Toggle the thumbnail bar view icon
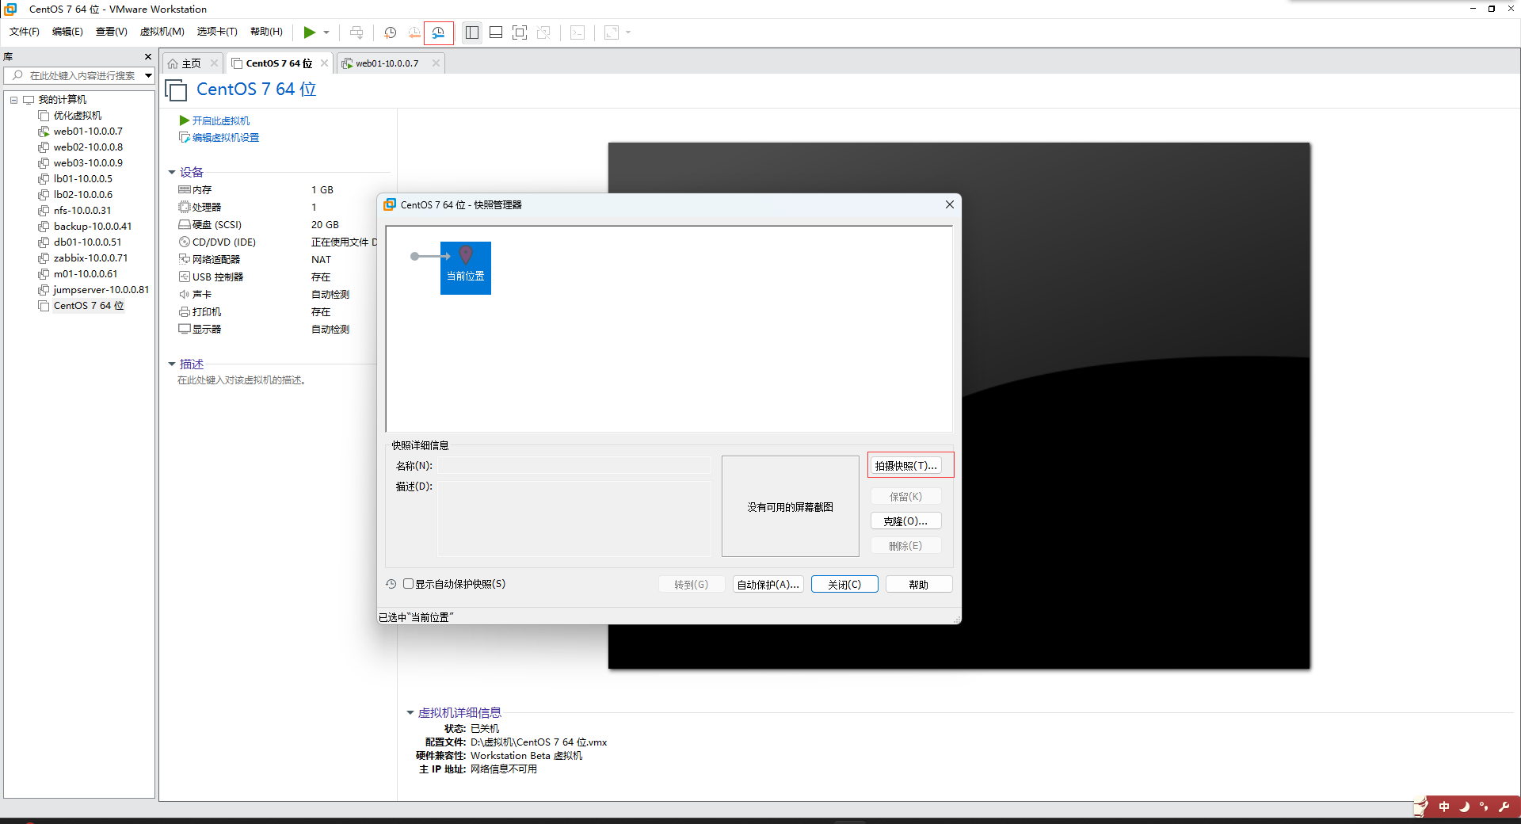The image size is (1521, 824). coord(496,32)
